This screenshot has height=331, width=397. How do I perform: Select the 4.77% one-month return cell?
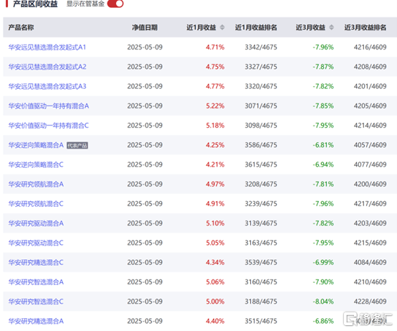(215, 86)
